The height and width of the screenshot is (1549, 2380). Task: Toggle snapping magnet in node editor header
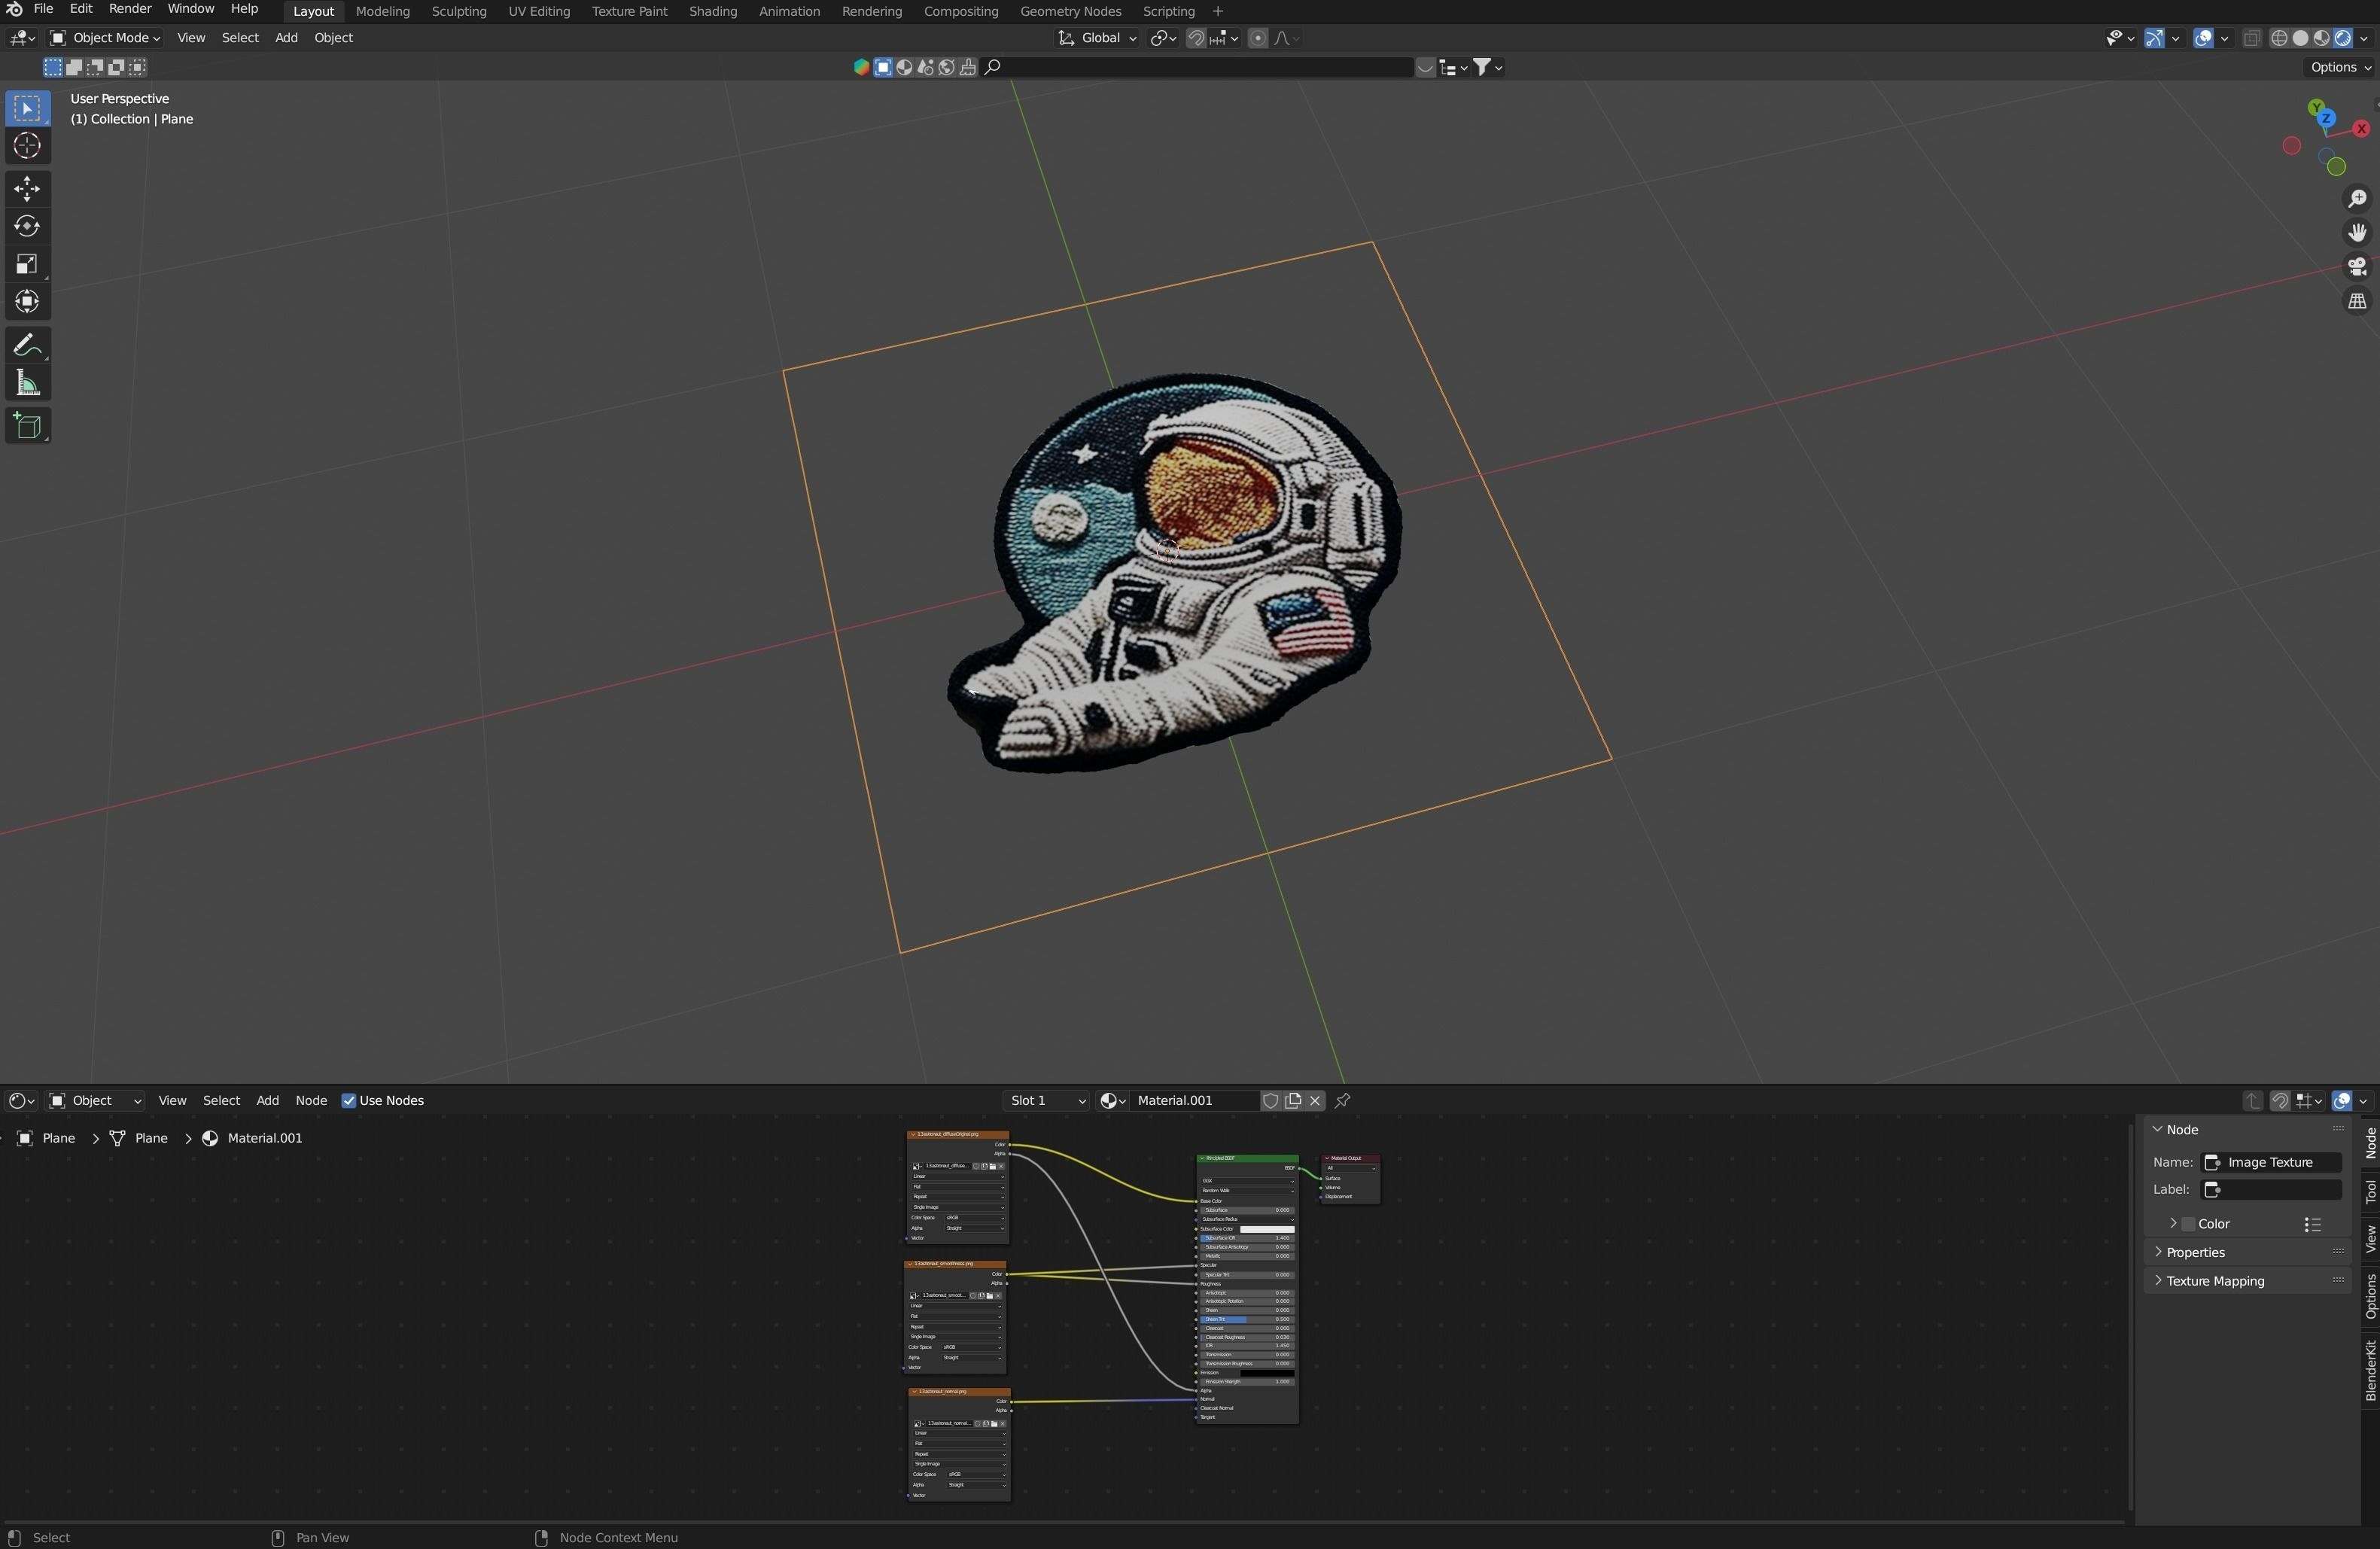[x=2280, y=1101]
